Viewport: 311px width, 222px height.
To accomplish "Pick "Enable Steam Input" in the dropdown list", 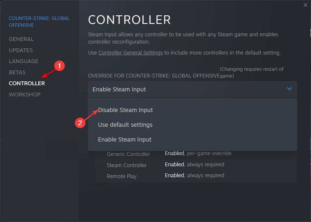I will coord(125,139).
